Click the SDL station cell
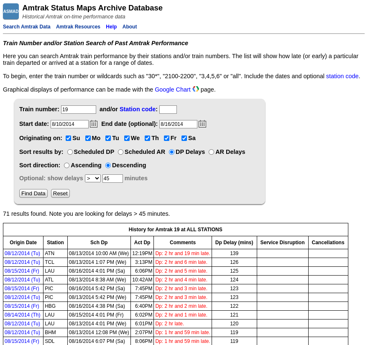Screen dimensions: 368x345 point(55,341)
